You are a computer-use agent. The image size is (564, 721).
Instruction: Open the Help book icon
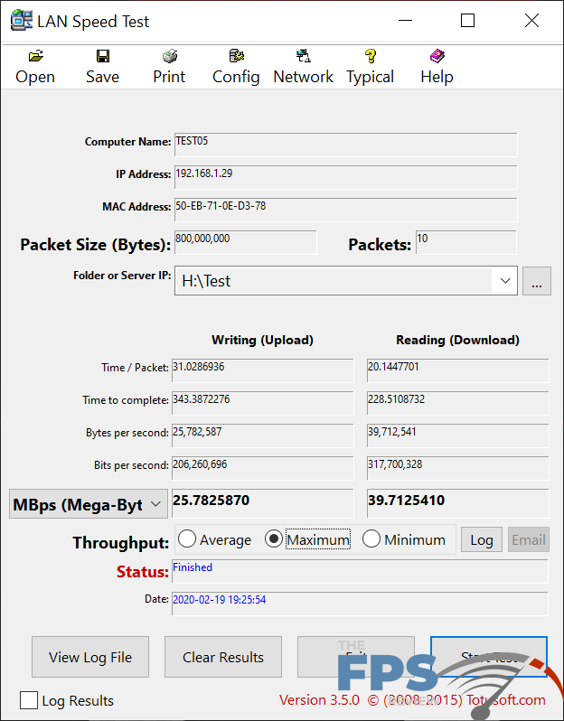(x=437, y=56)
